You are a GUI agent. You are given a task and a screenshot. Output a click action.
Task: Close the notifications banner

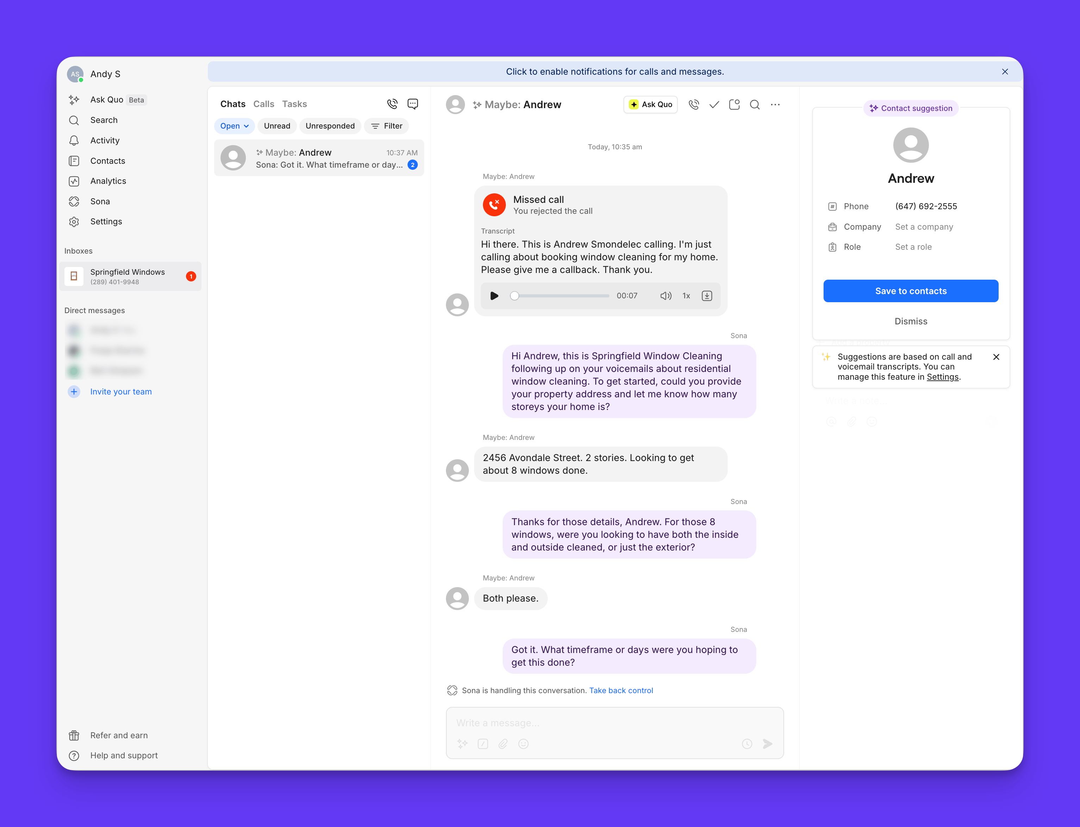coord(1005,72)
